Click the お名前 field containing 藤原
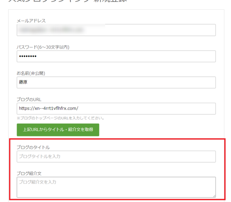The image size is (231, 202). (x=115, y=82)
